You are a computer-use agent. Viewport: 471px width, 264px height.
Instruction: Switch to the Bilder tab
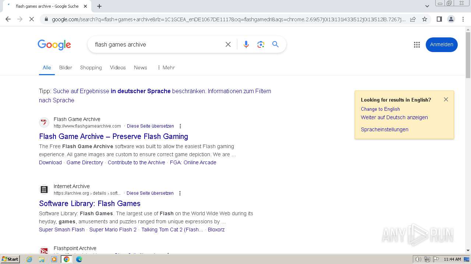point(65,67)
